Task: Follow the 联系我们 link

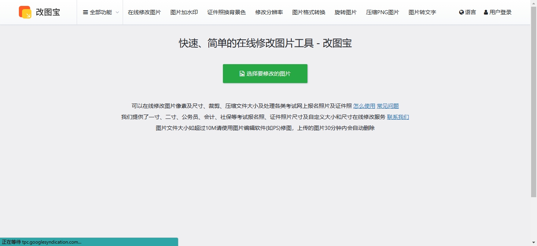Action: point(398,117)
